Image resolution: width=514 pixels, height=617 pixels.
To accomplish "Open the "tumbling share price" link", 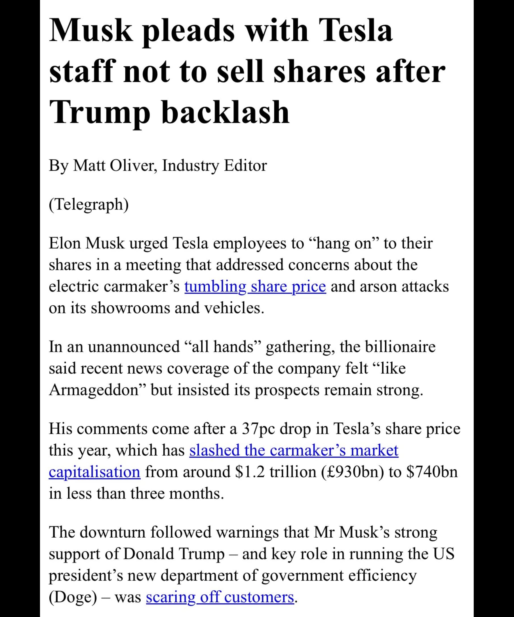I will [255, 286].
